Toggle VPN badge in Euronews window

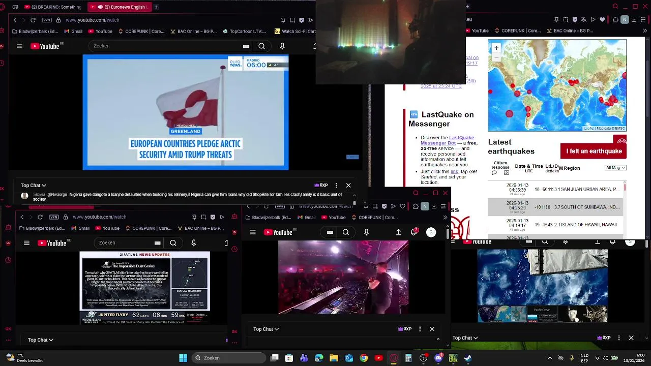47,20
